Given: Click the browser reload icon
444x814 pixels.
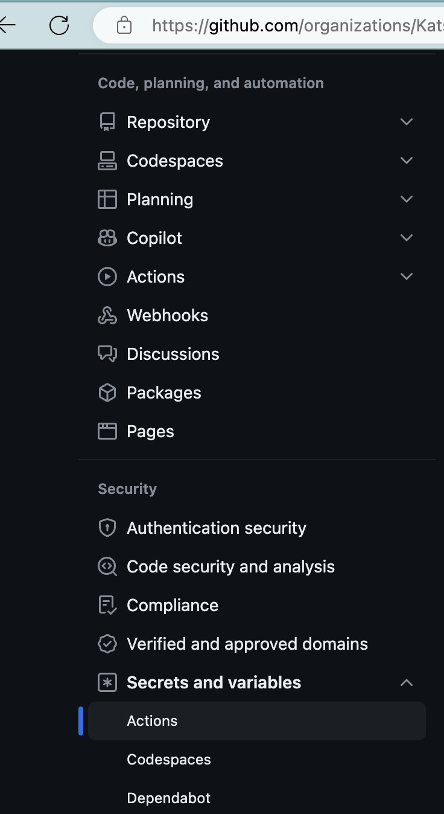Looking at the screenshot, I should click(59, 25).
